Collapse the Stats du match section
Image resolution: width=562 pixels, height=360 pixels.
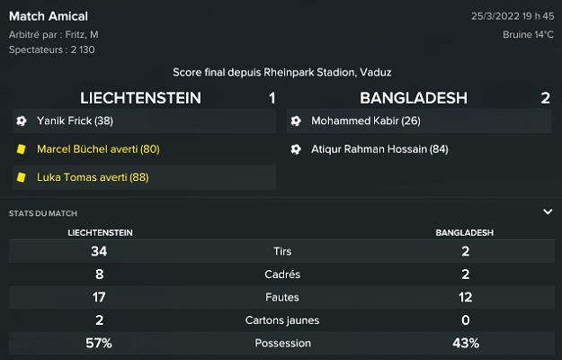547,212
